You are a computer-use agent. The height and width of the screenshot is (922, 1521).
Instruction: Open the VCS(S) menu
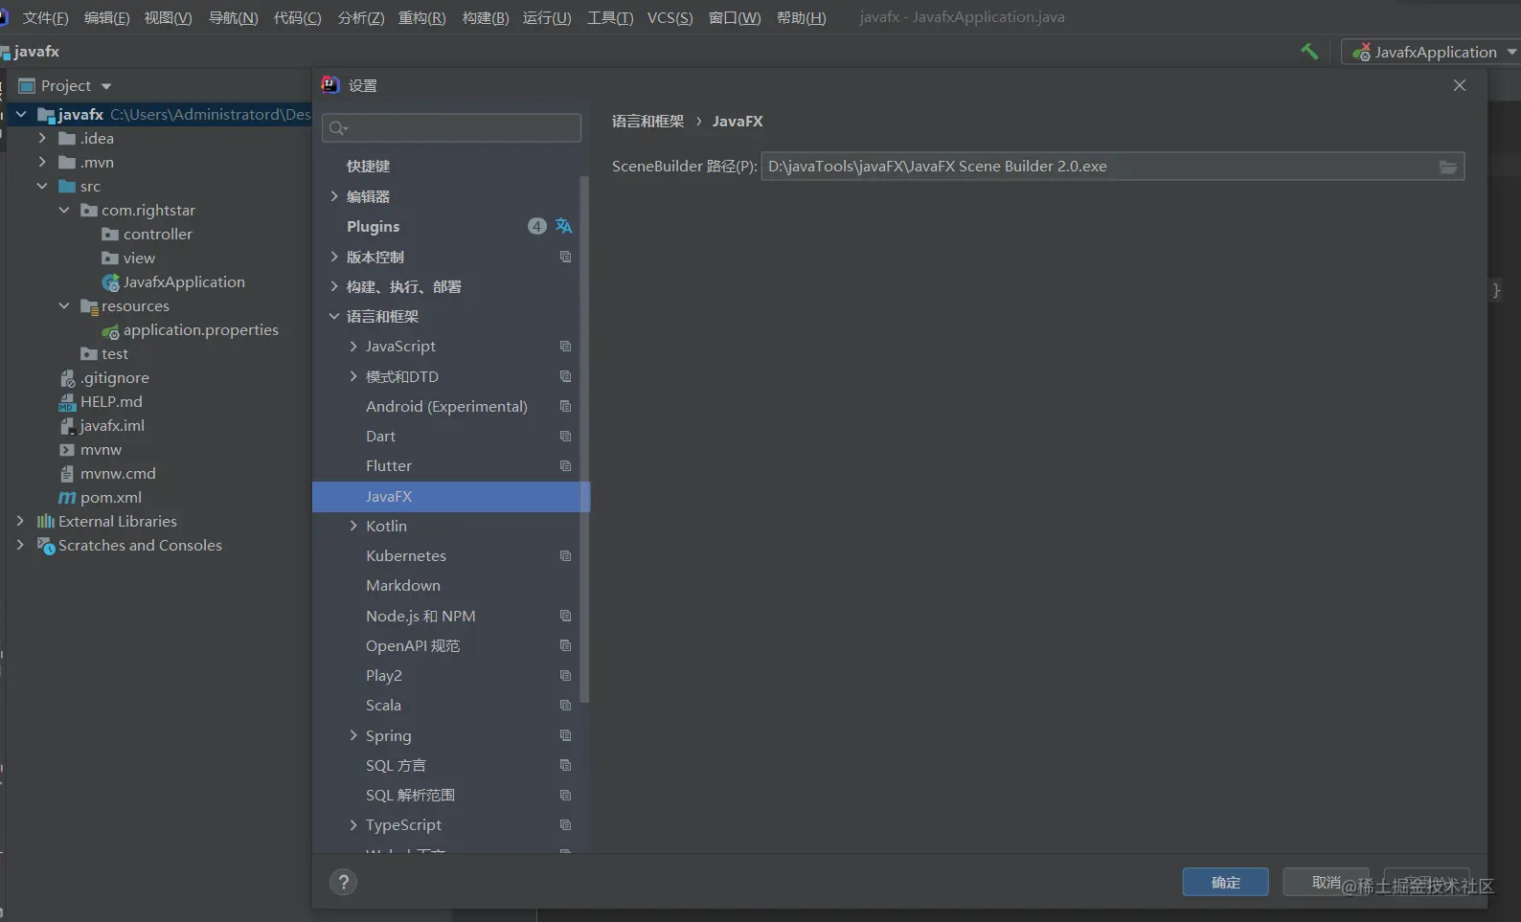click(670, 18)
